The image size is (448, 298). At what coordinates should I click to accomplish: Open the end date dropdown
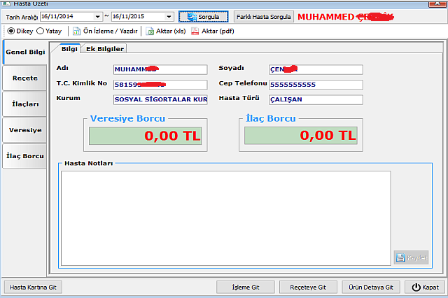[x=169, y=16]
